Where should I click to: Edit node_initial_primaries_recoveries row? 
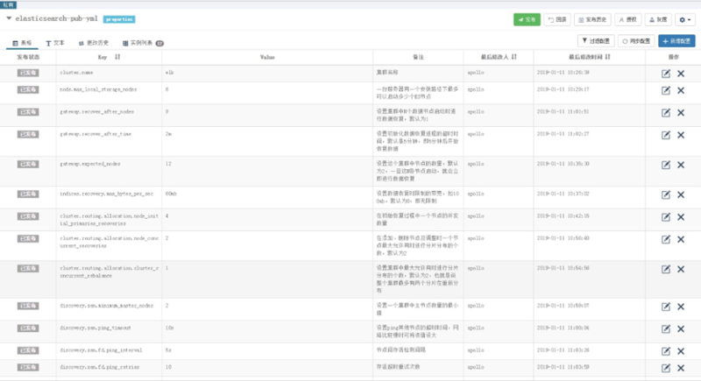[666, 217]
